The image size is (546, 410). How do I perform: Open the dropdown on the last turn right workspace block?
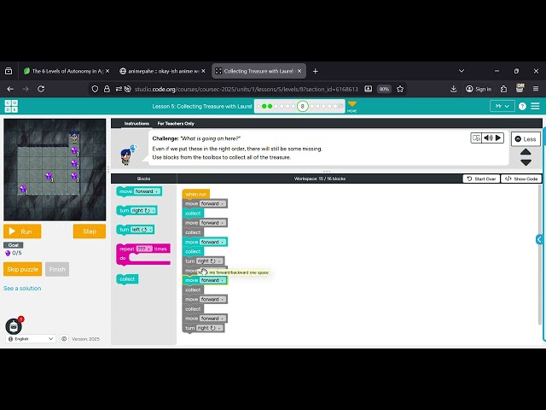tap(209, 328)
